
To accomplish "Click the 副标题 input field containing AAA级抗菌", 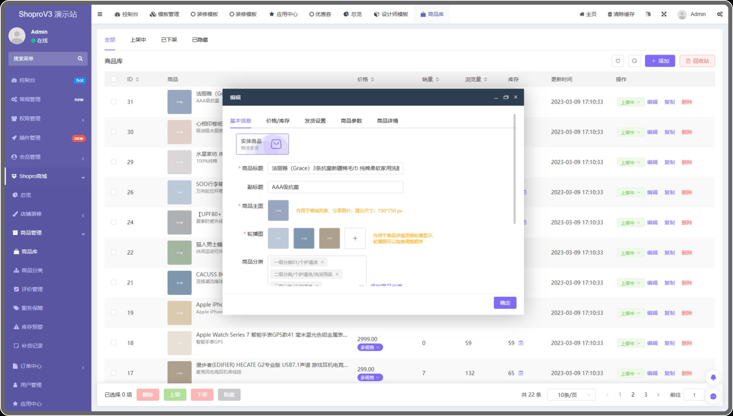I will tap(335, 187).
